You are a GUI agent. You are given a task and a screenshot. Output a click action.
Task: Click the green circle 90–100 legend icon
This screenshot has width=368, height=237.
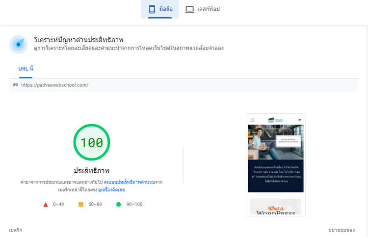tap(119, 204)
